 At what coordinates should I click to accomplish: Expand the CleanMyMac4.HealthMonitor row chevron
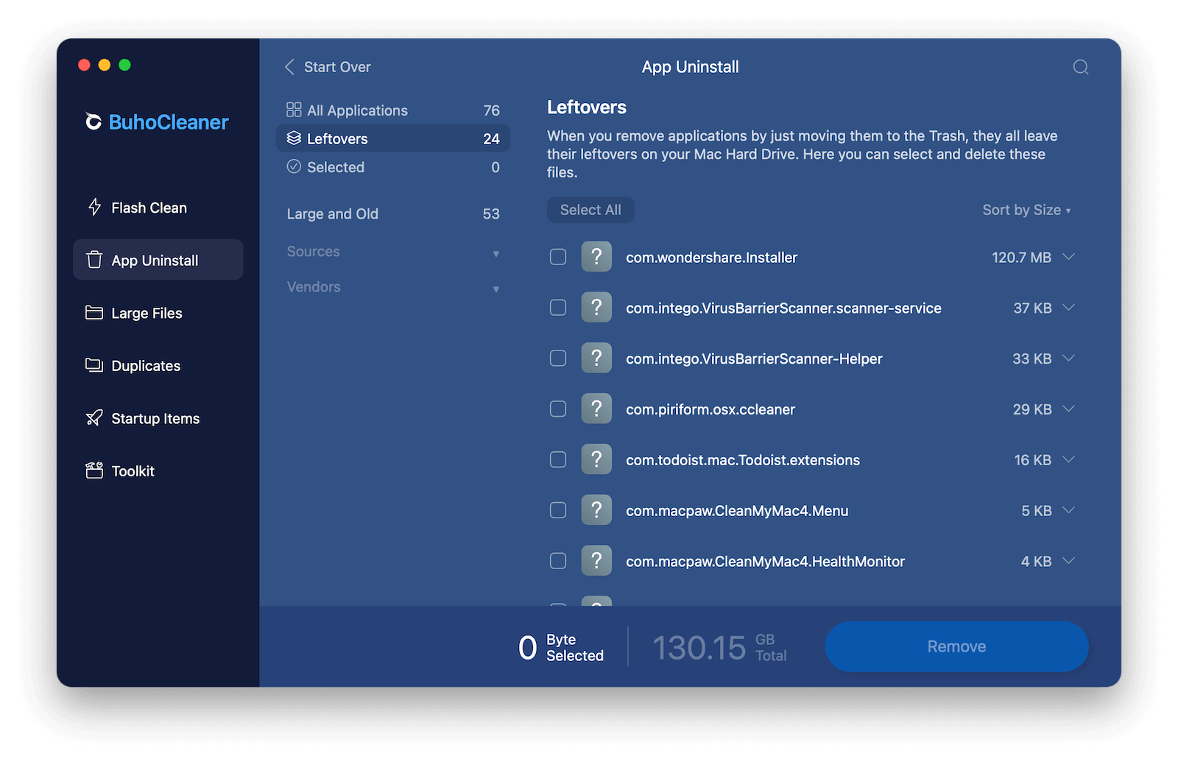pos(1069,560)
